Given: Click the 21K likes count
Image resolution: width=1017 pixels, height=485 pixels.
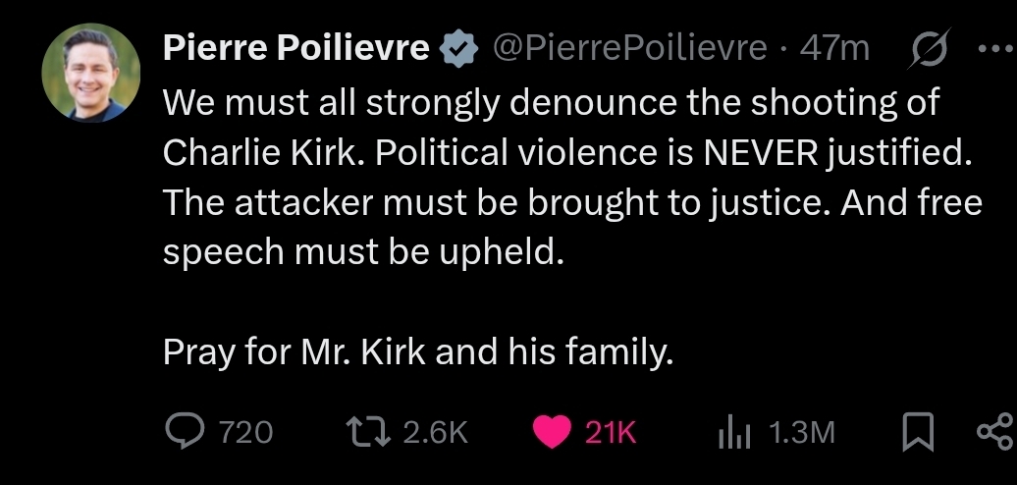Looking at the screenshot, I should 611,432.
